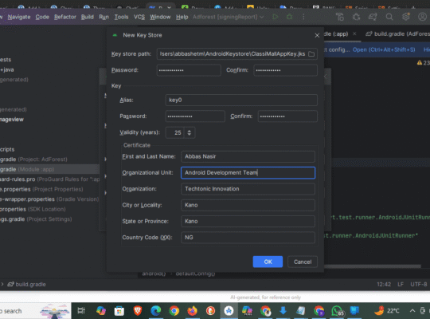The width and height of the screenshot is (430, 319).
Task: Click build.gradle breadcrumb in status bar
Action: [x=26, y=285]
